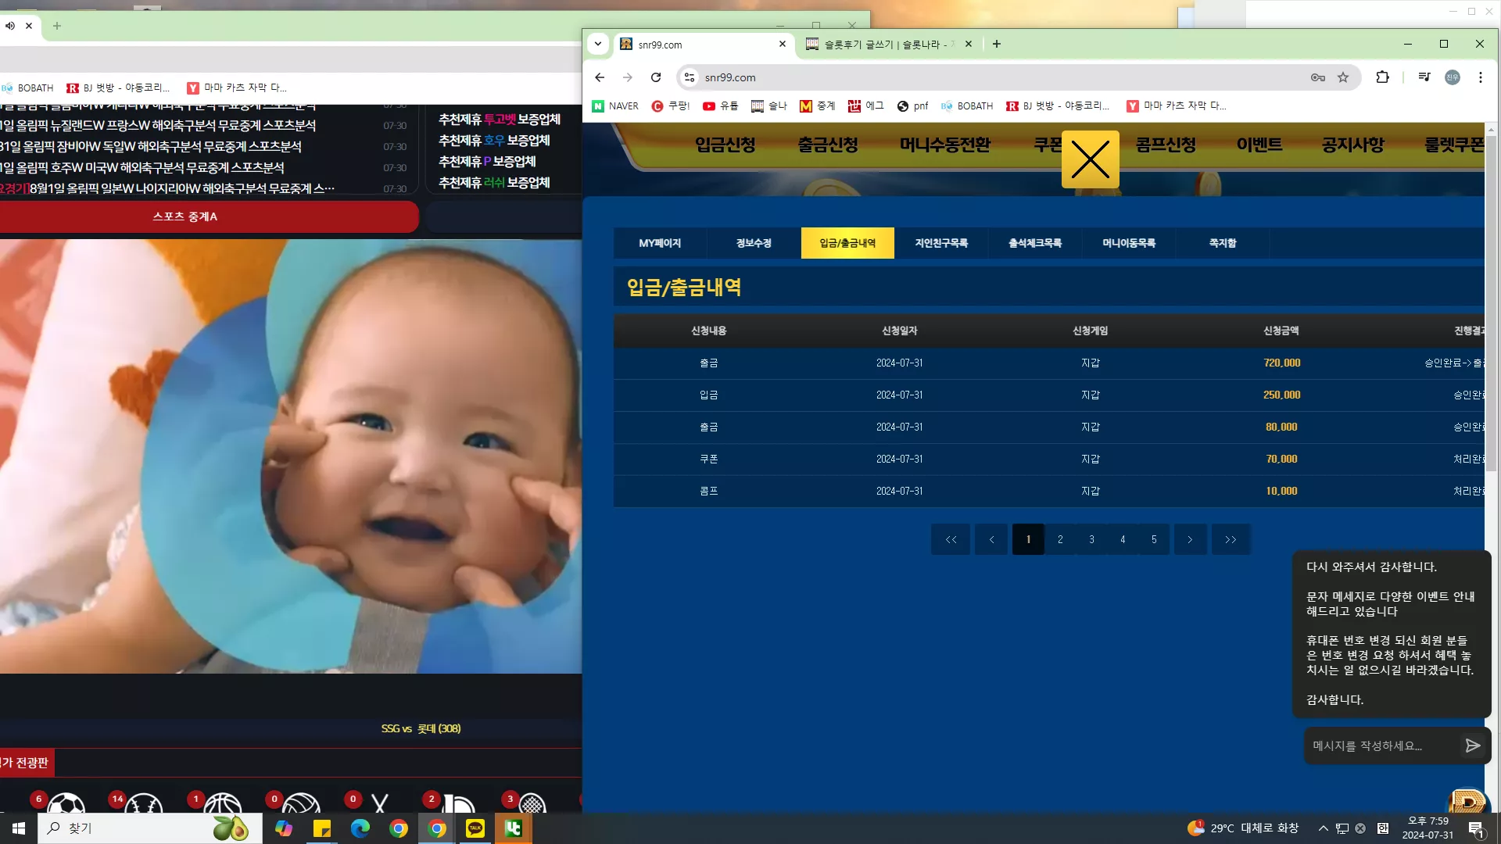Reload the snr99.com page
Viewport: 1501px width, 844px height.
(656, 77)
